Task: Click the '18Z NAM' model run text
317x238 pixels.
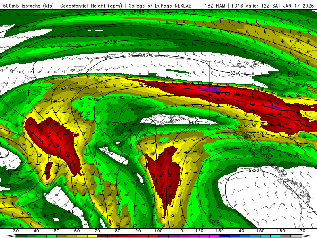Action: [x=215, y=6]
